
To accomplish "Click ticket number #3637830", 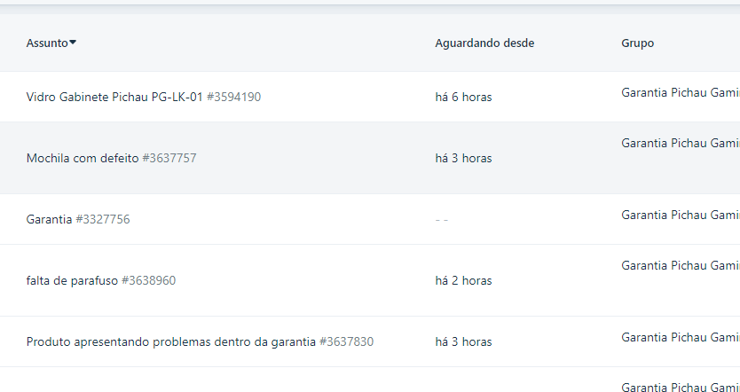I will tap(346, 342).
